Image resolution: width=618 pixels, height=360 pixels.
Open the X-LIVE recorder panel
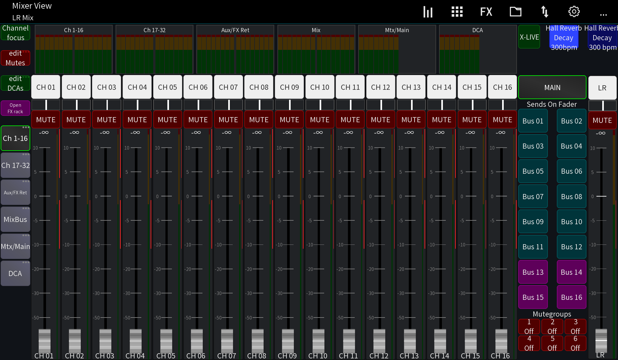[529, 37]
